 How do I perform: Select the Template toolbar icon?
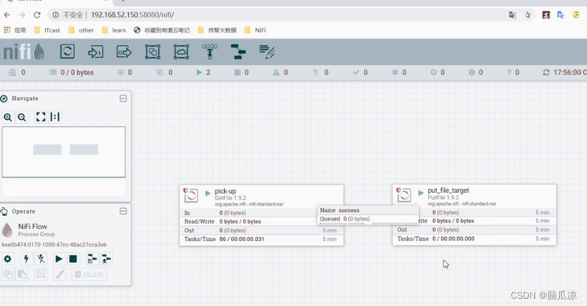point(238,52)
